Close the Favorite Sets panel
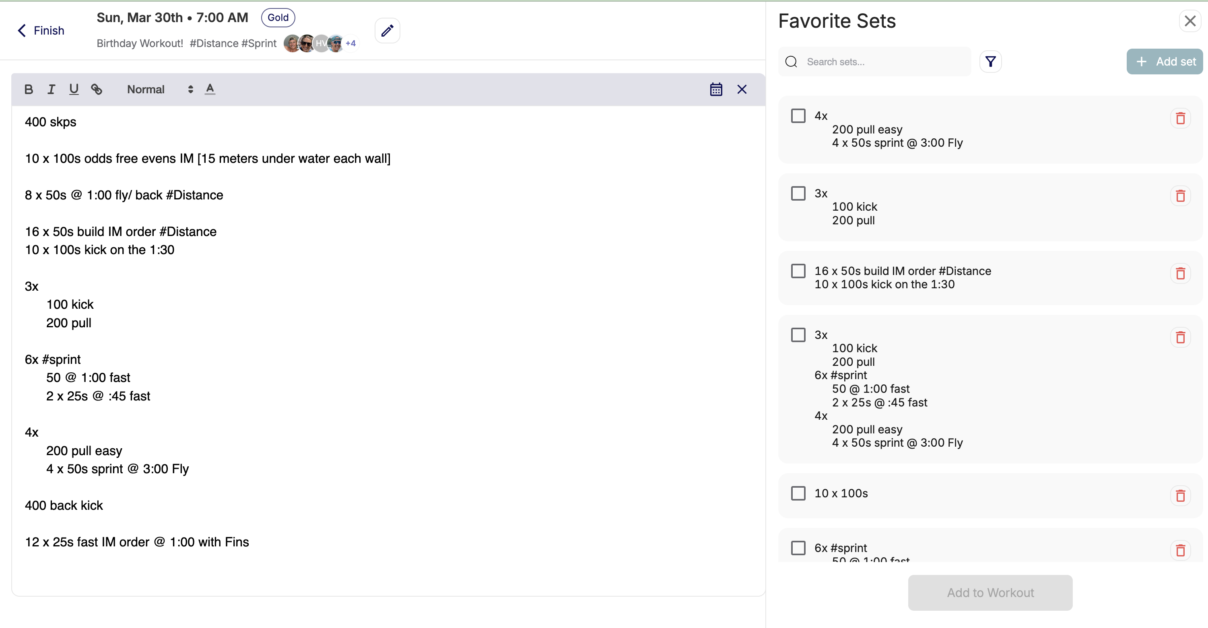1208x628 pixels. 1190,21
